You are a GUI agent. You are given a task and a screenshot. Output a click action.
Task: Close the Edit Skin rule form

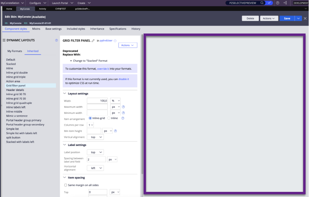tap(305, 18)
